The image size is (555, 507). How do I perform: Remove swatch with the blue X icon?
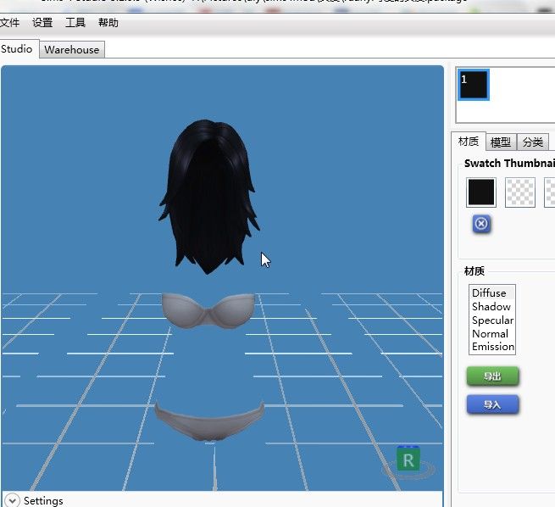[481, 224]
